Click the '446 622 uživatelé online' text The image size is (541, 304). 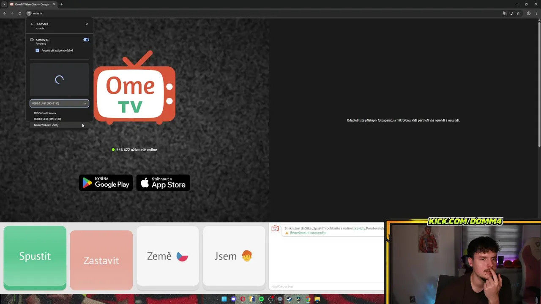137,149
